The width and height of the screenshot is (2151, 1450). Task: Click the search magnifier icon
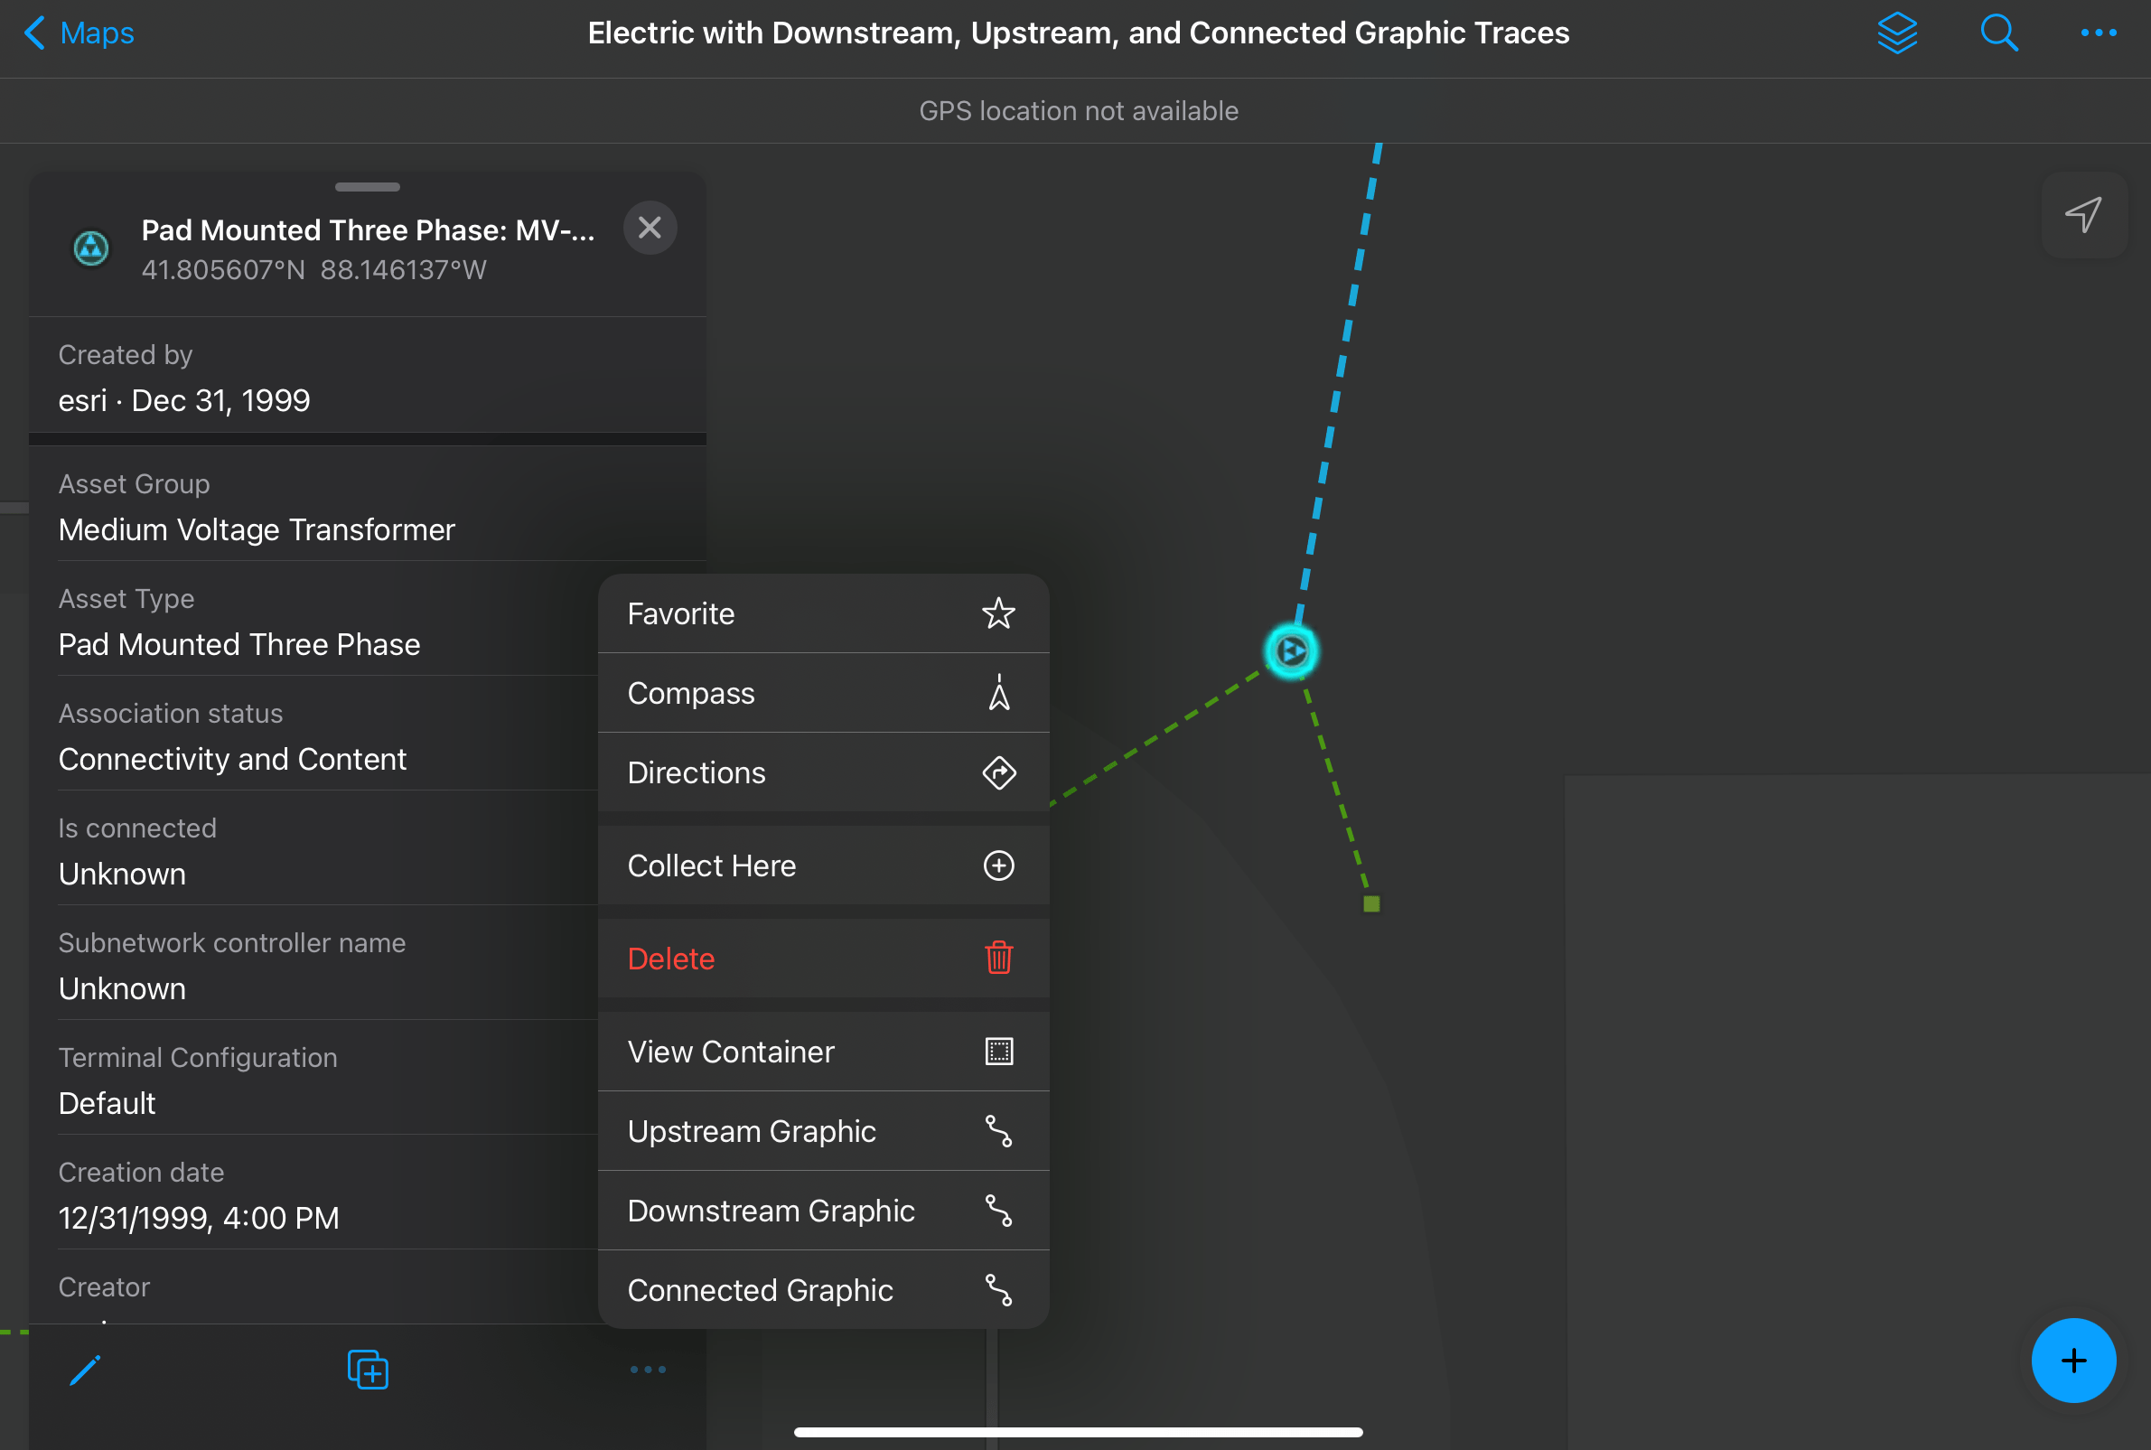coord(1998,33)
